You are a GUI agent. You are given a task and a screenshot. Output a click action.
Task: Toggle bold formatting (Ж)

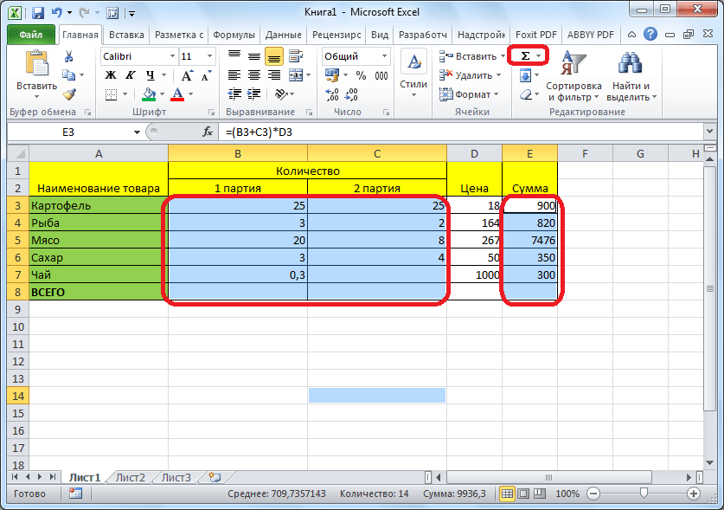click(111, 75)
